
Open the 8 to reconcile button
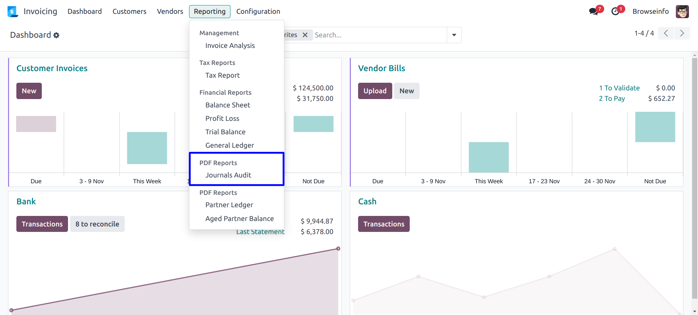[x=97, y=224]
